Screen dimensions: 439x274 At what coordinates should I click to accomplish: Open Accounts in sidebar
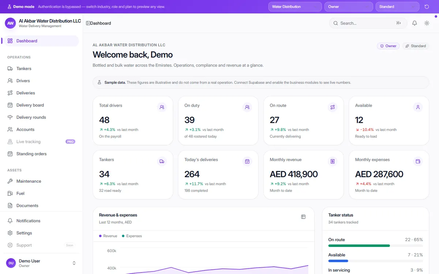(x=40, y=129)
